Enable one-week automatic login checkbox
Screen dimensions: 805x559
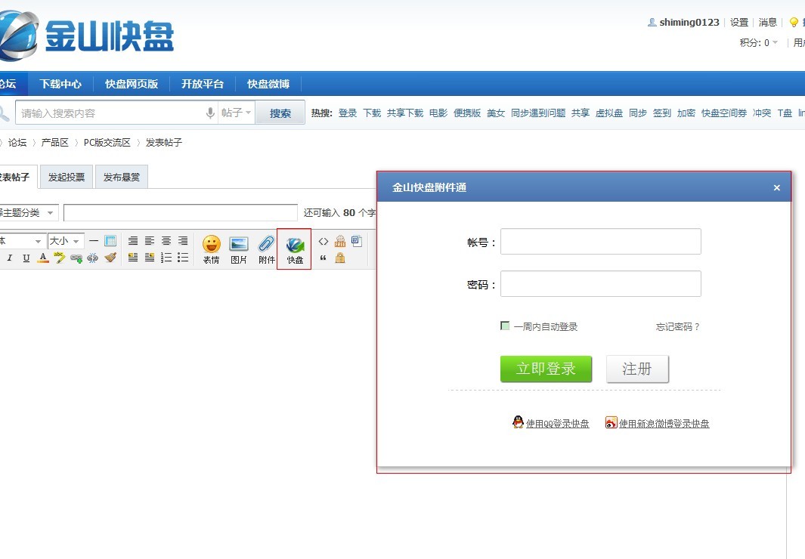click(505, 326)
